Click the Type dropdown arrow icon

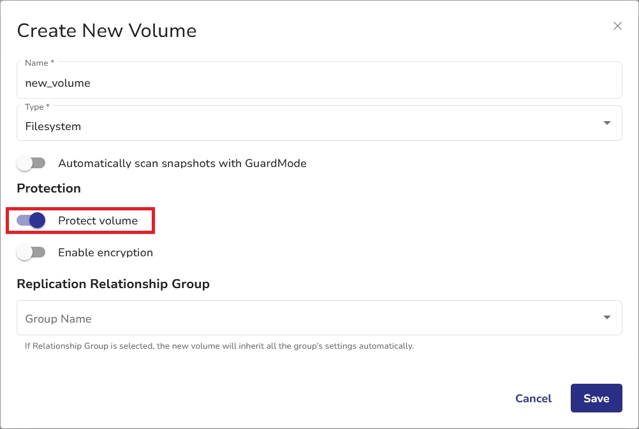(x=606, y=123)
